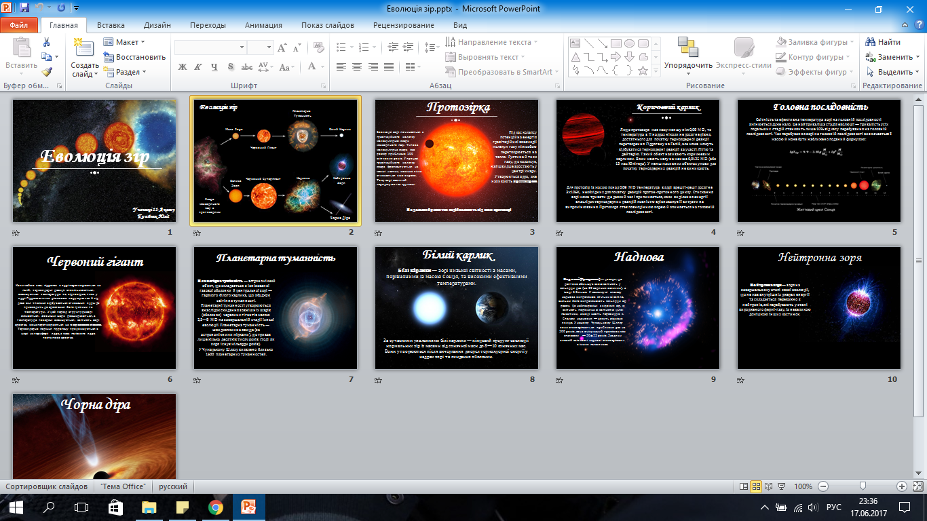Select the Білий карлик slide thumbnail
The image size is (927, 521).
[x=457, y=308]
